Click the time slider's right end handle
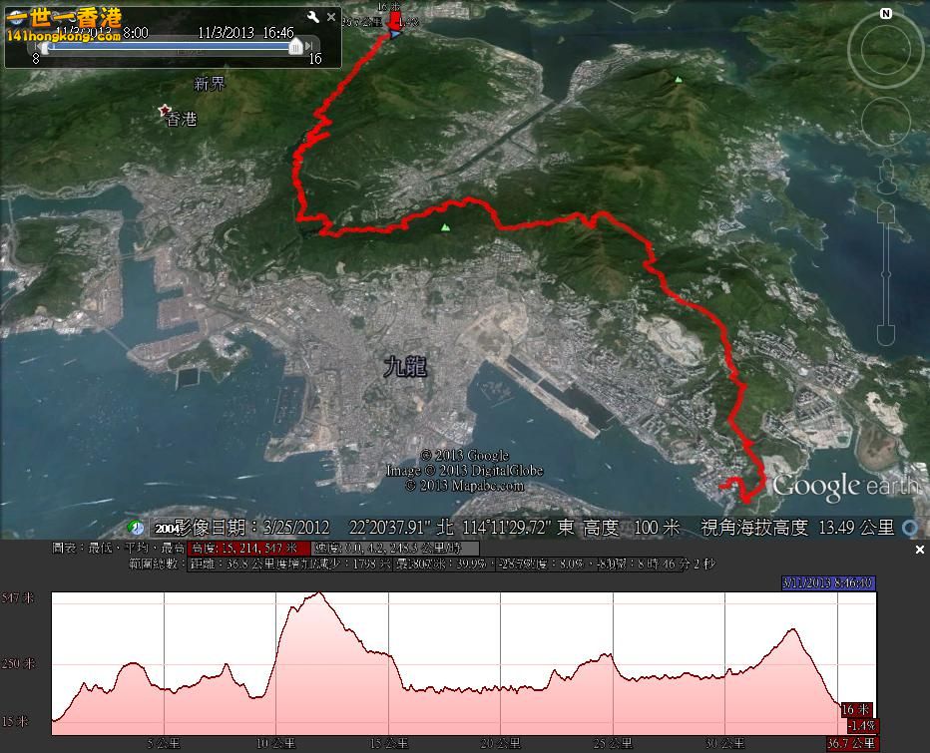The width and height of the screenshot is (930, 753). (x=295, y=47)
